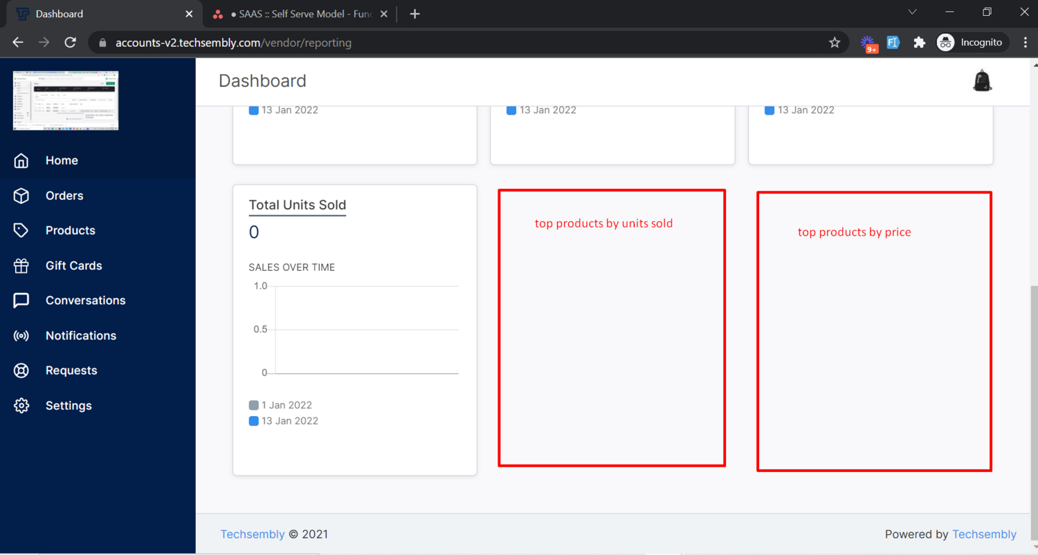Image resolution: width=1038 pixels, height=555 pixels.
Task: Open Requests in the sidebar
Action: [98, 370]
